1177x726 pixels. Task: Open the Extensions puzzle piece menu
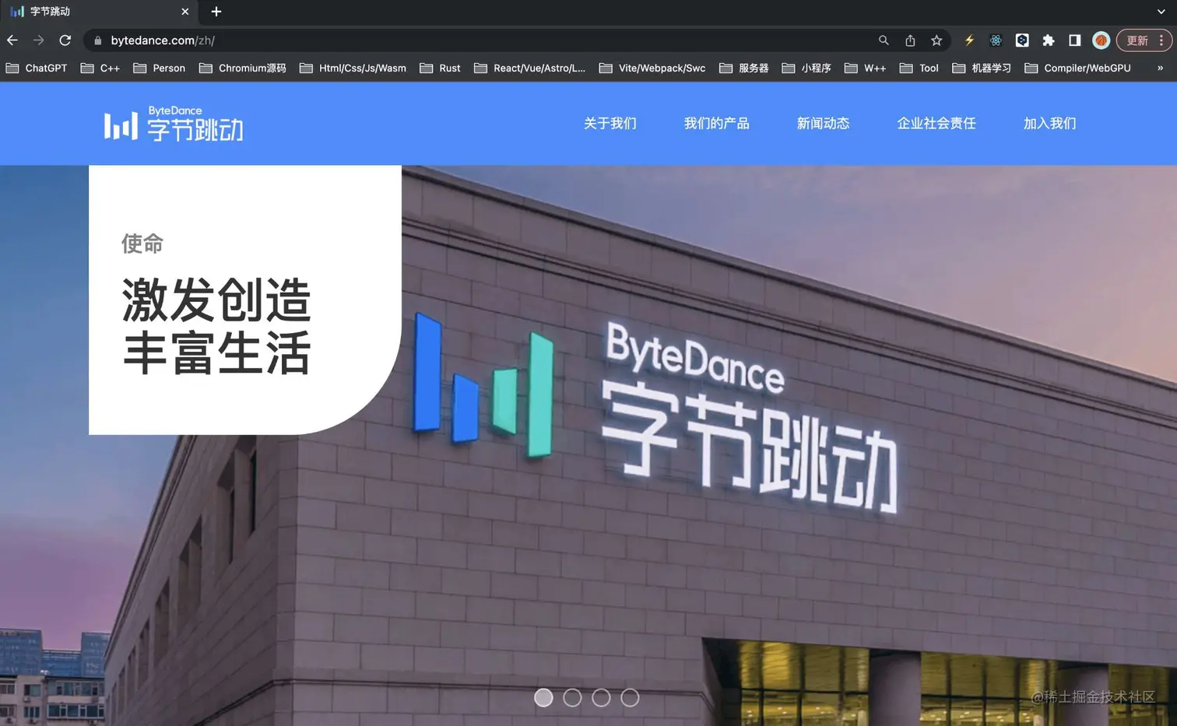tap(1049, 40)
